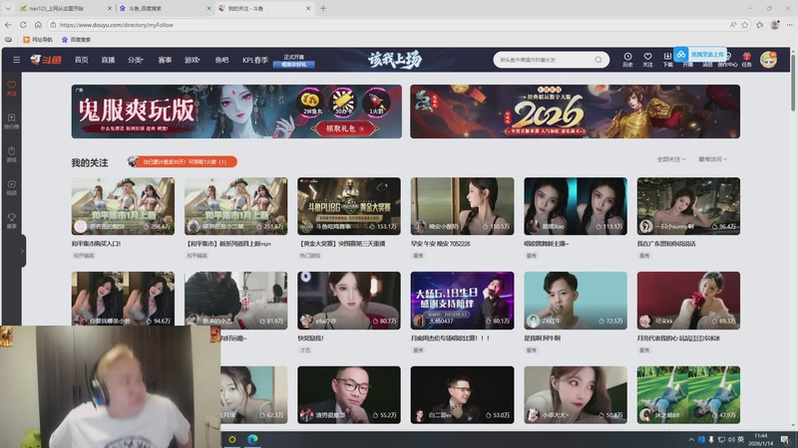Open the 鱼吧 nav item
Viewport: 798px width, 448px height.
221,60
